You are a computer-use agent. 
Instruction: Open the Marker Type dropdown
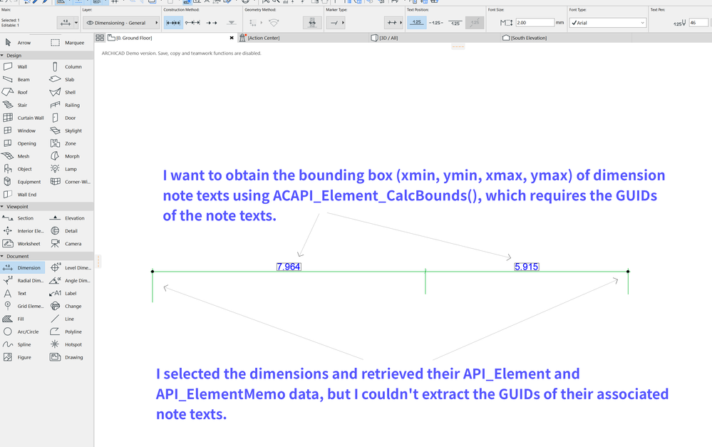[335, 22]
